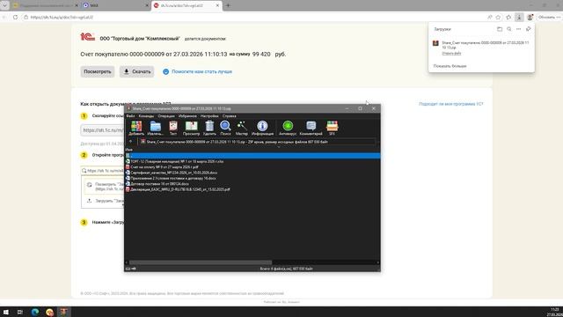Screen dimensions: 563x317
Task: Open 'Помогите нам стать лучше' link
Action: (201, 71)
